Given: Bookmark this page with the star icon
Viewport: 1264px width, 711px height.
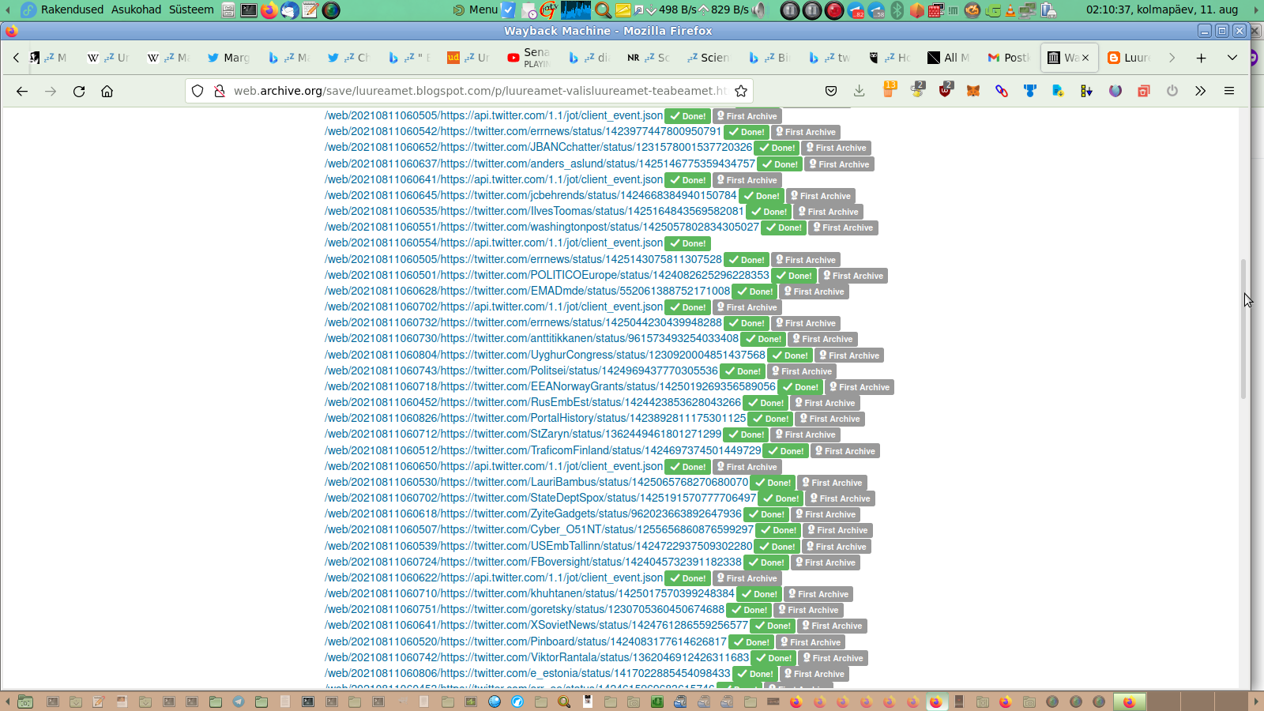Looking at the screenshot, I should click(x=741, y=91).
